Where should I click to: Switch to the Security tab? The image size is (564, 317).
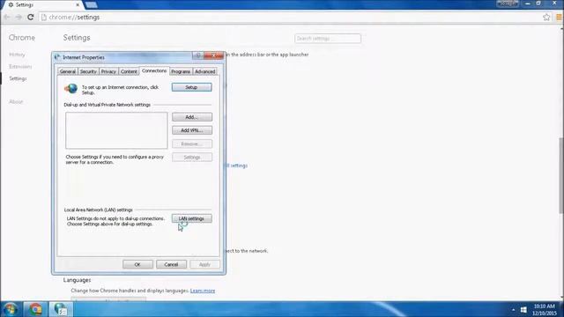(x=88, y=71)
